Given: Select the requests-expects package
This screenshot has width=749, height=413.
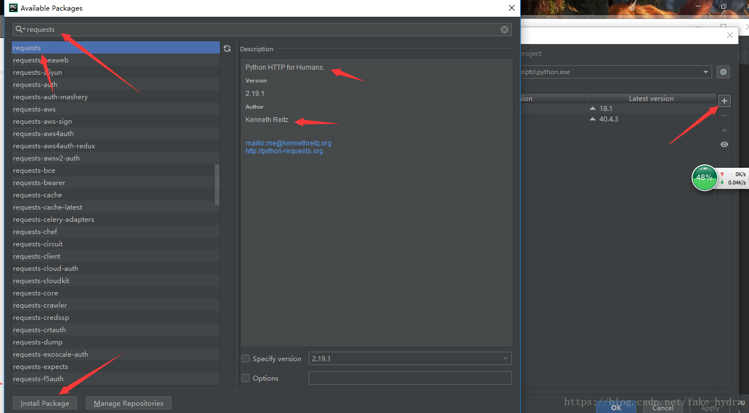Looking at the screenshot, I should click(x=116, y=367).
